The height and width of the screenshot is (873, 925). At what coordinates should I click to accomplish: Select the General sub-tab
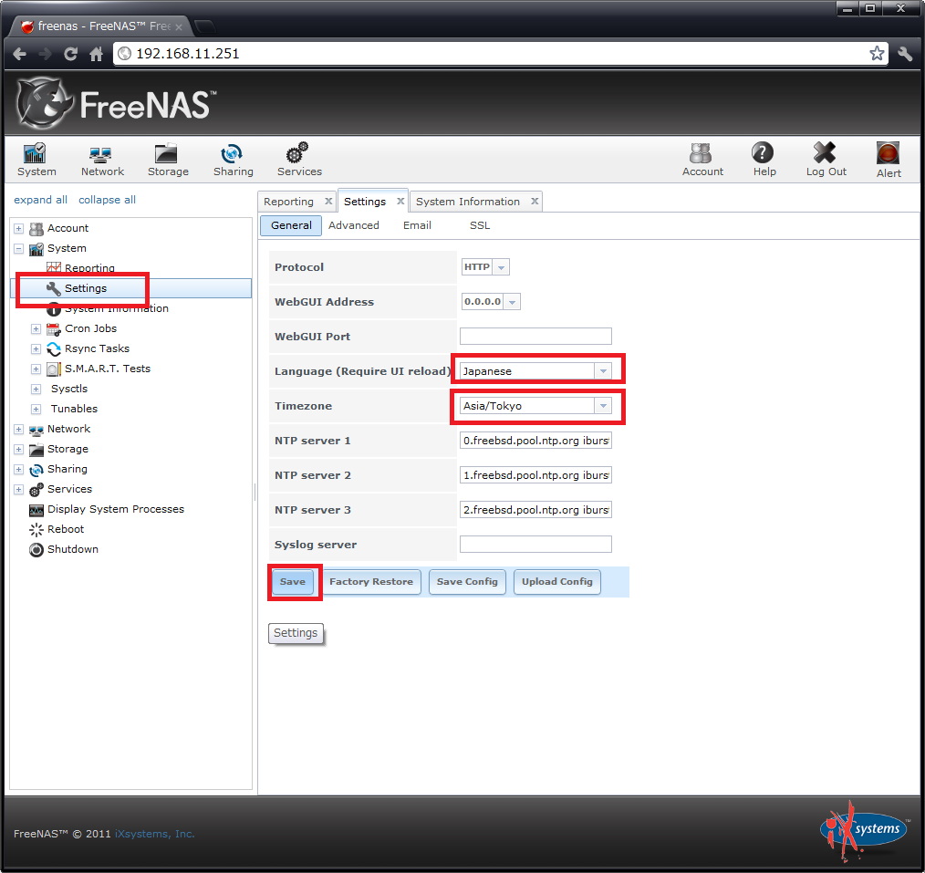(x=291, y=225)
